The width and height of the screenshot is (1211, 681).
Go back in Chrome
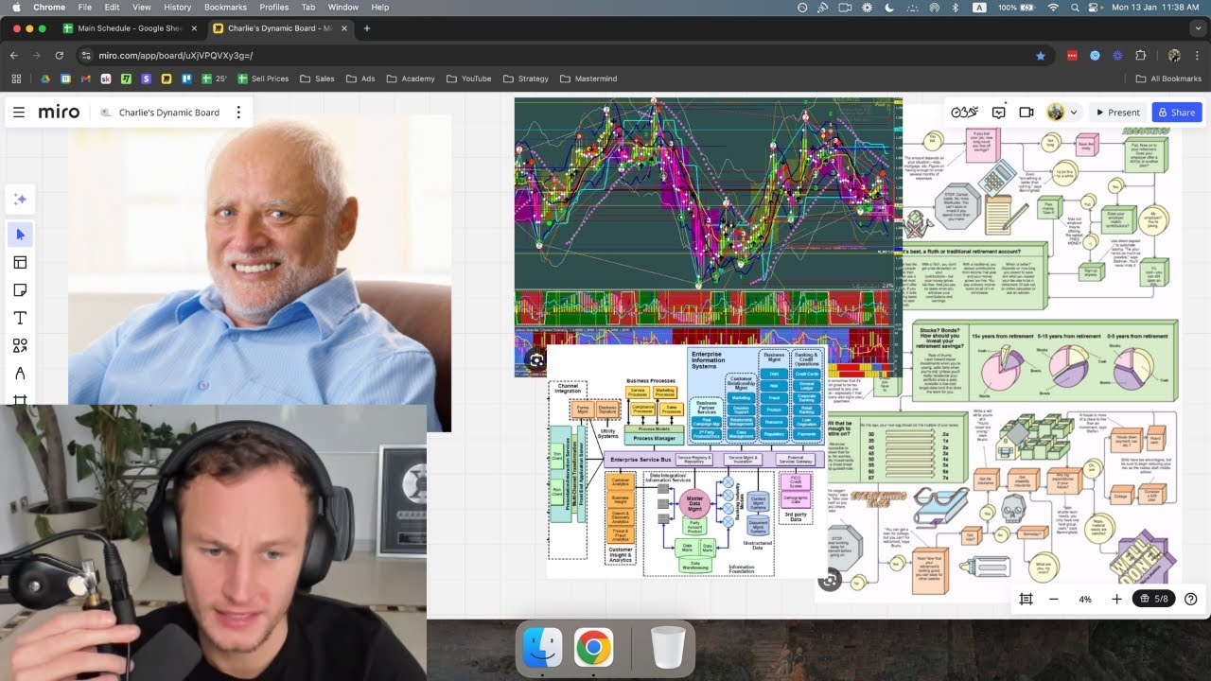14,56
